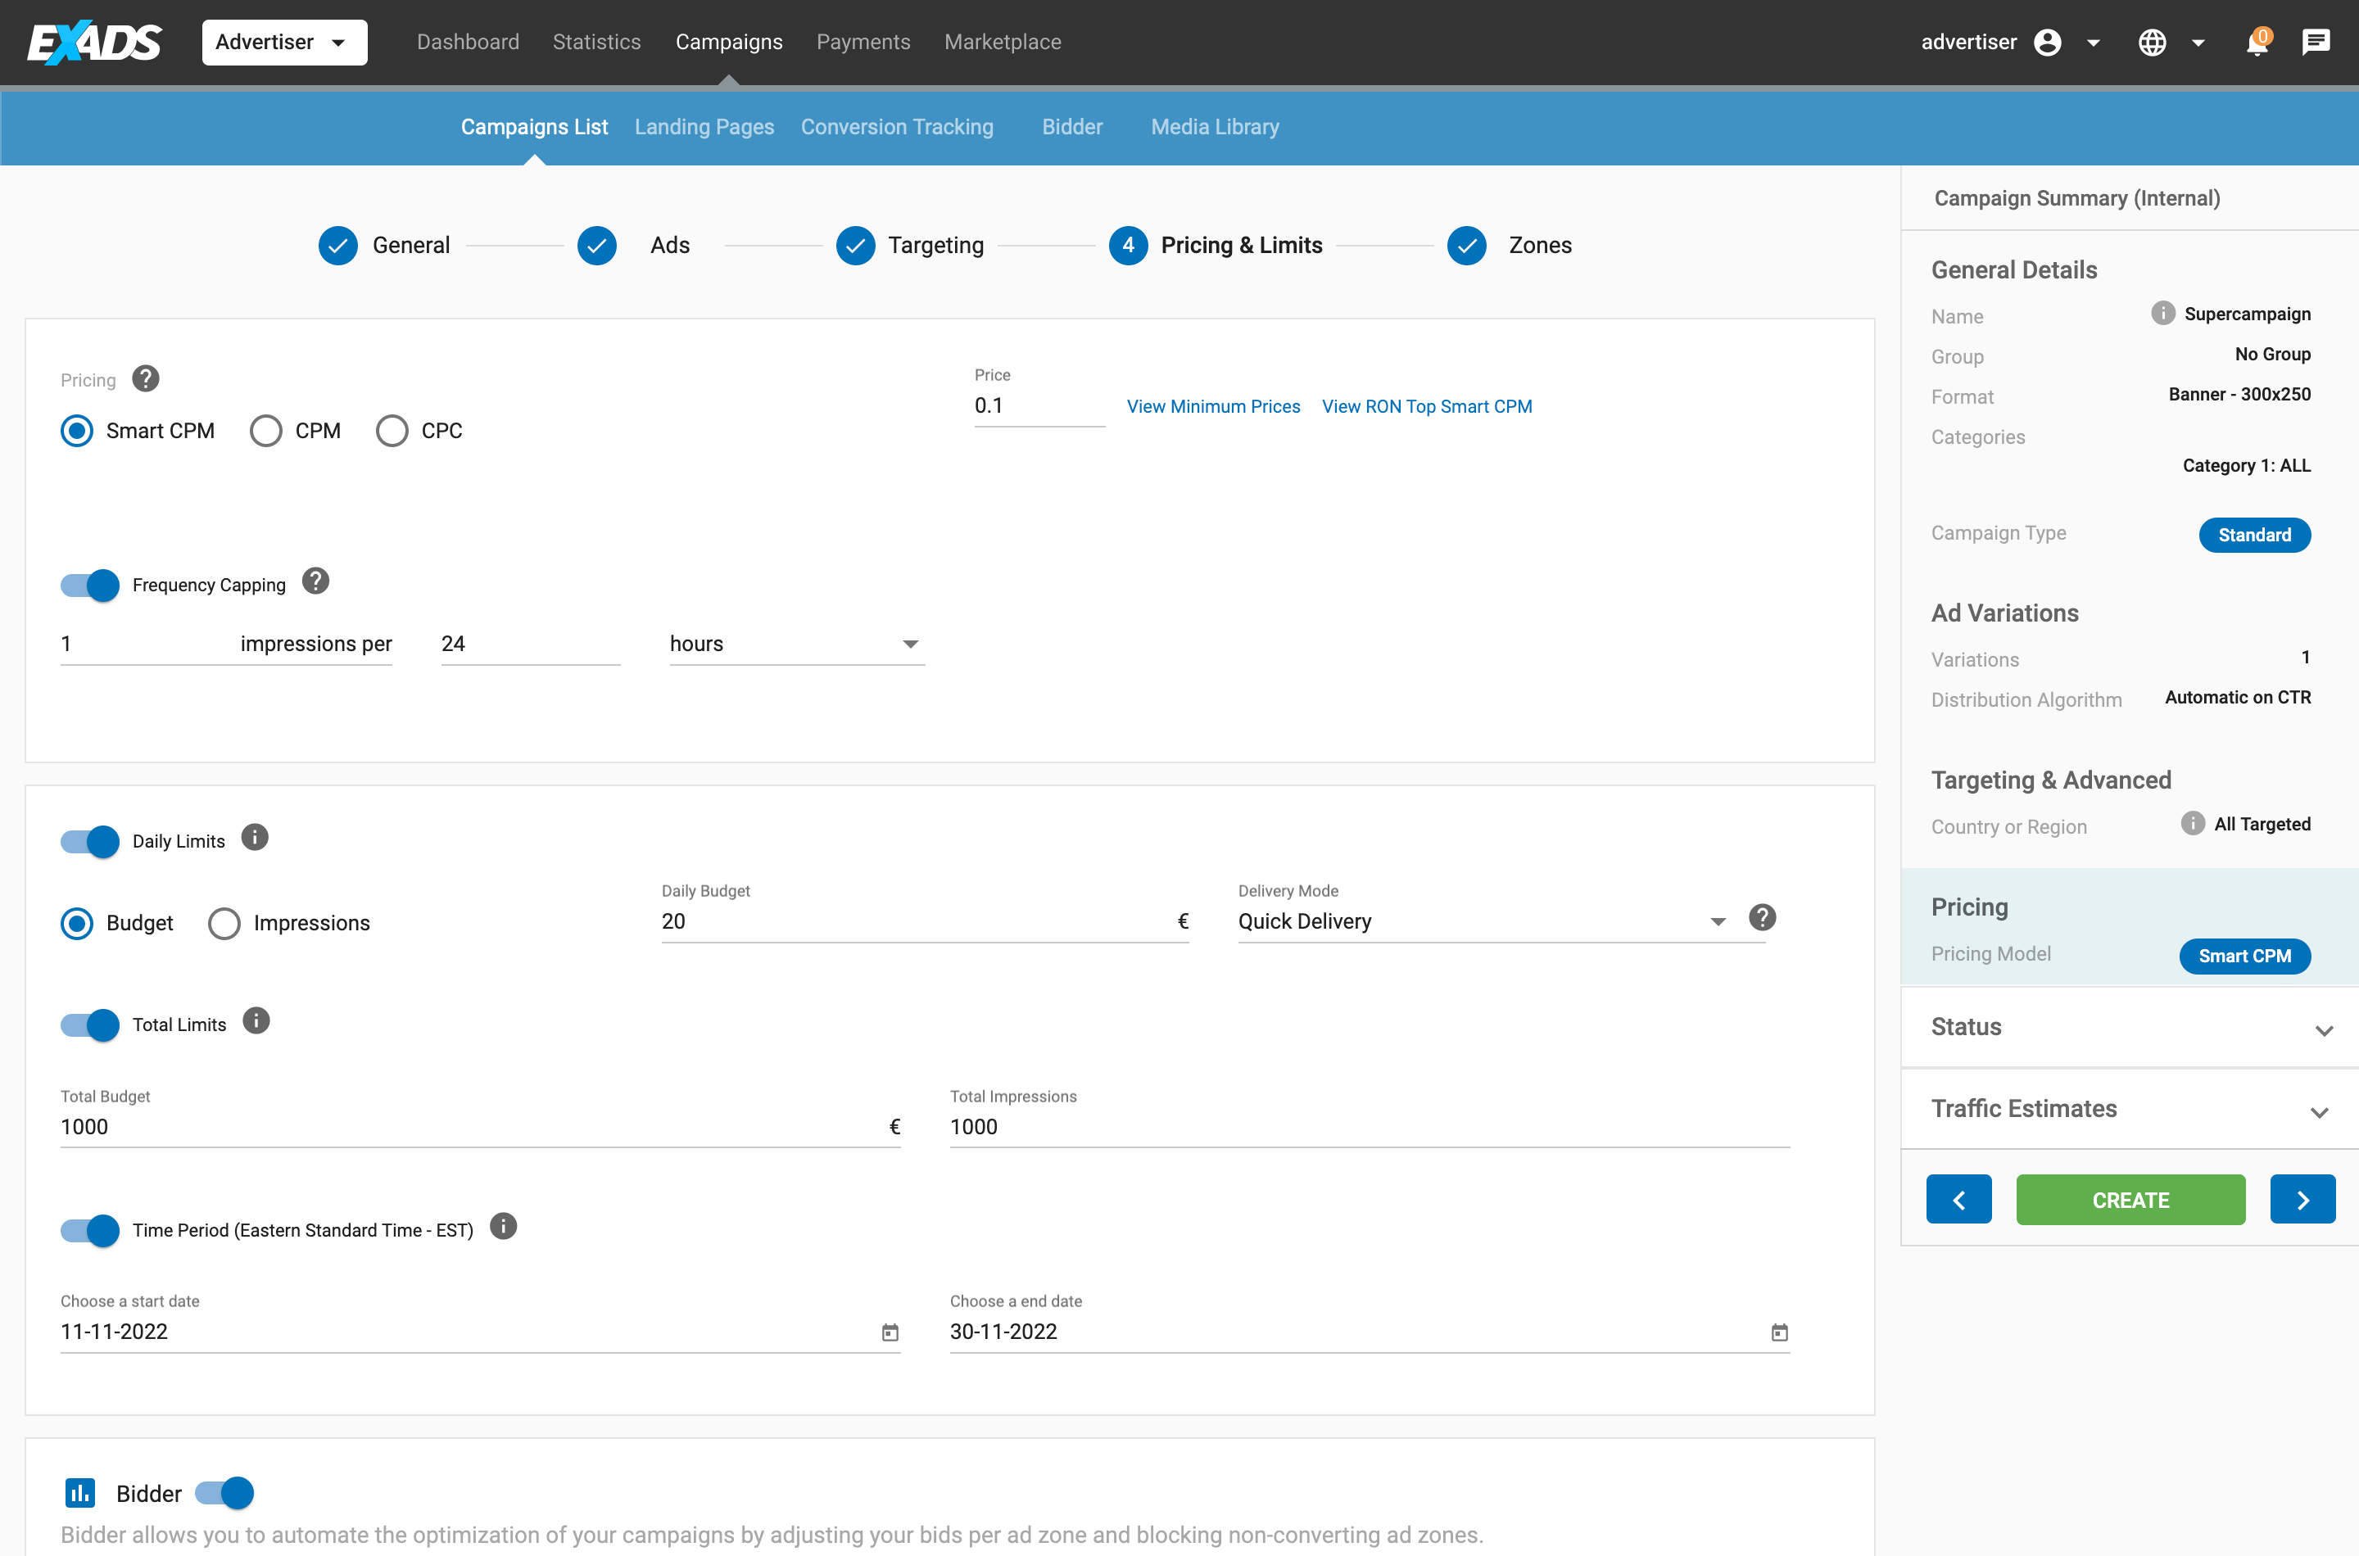2359x1556 pixels.
Task: Click the Pricing help question icon
Action: coord(146,379)
